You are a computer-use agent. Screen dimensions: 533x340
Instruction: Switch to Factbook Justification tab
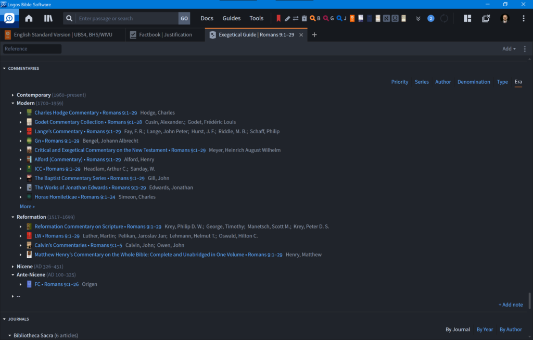tap(165, 35)
